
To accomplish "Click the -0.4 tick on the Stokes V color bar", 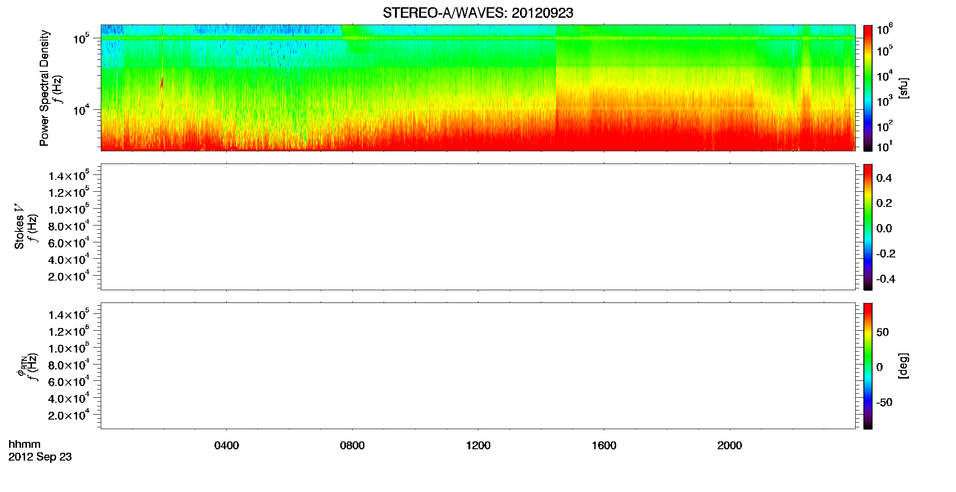I will point(886,279).
